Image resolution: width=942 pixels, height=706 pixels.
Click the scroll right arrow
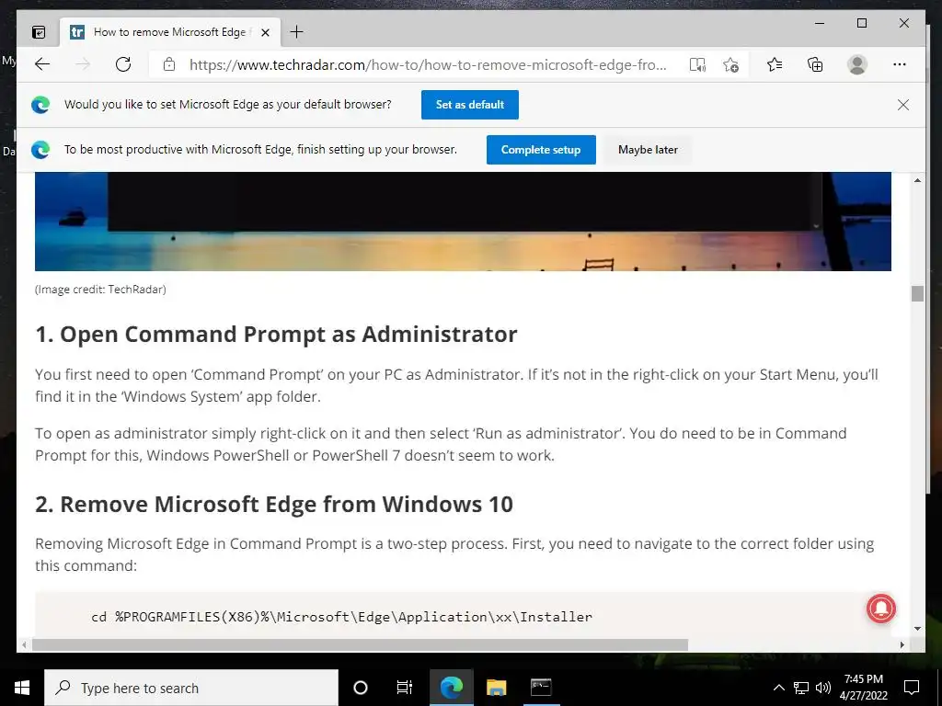coord(902,644)
